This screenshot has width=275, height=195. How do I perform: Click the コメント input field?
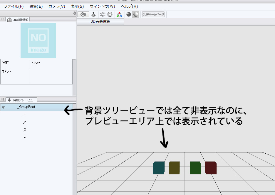coord(51,76)
